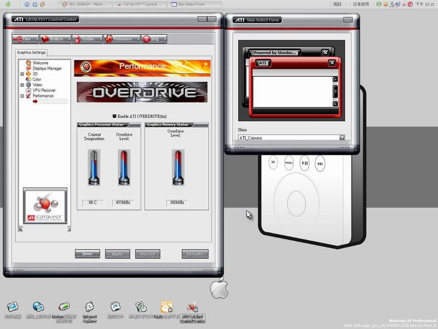This screenshot has width=438, height=329.
Task: Click the Apple logo desktop icon
Action: pos(220,288)
